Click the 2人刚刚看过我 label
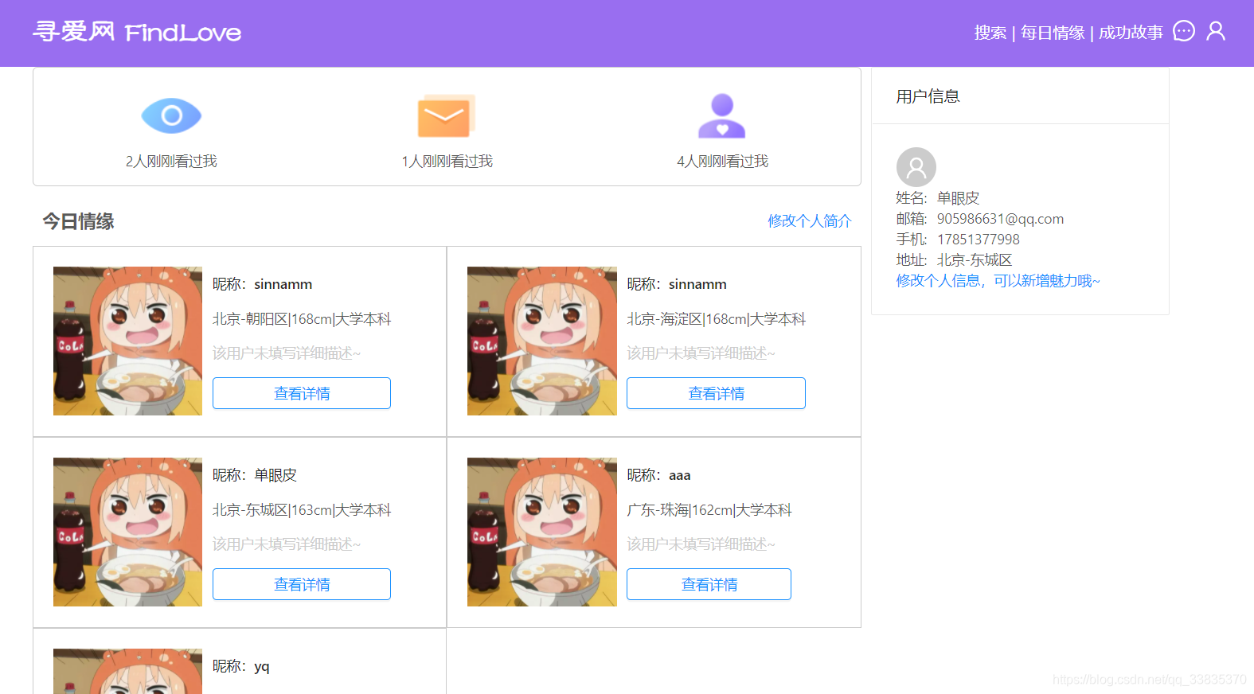 171,162
